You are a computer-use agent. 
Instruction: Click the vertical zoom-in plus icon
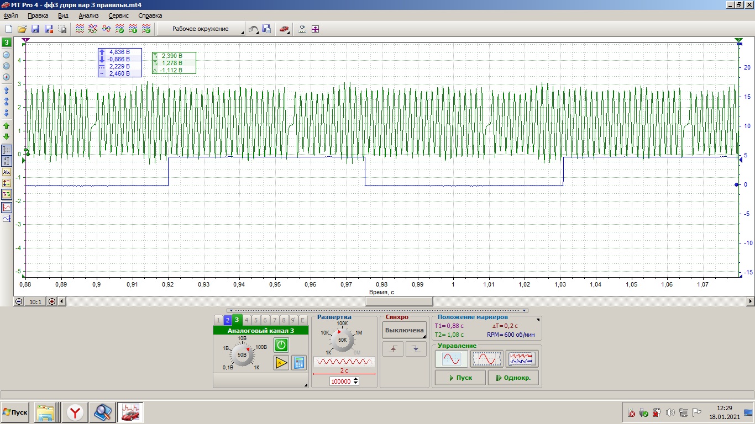[x=7, y=77]
